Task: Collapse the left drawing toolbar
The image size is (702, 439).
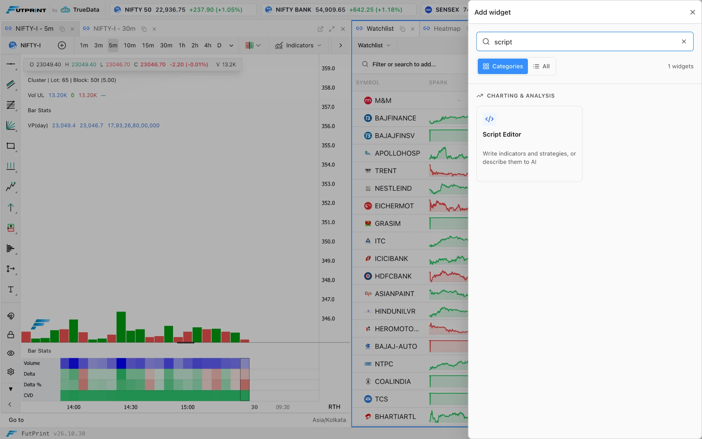Action: coord(10,404)
